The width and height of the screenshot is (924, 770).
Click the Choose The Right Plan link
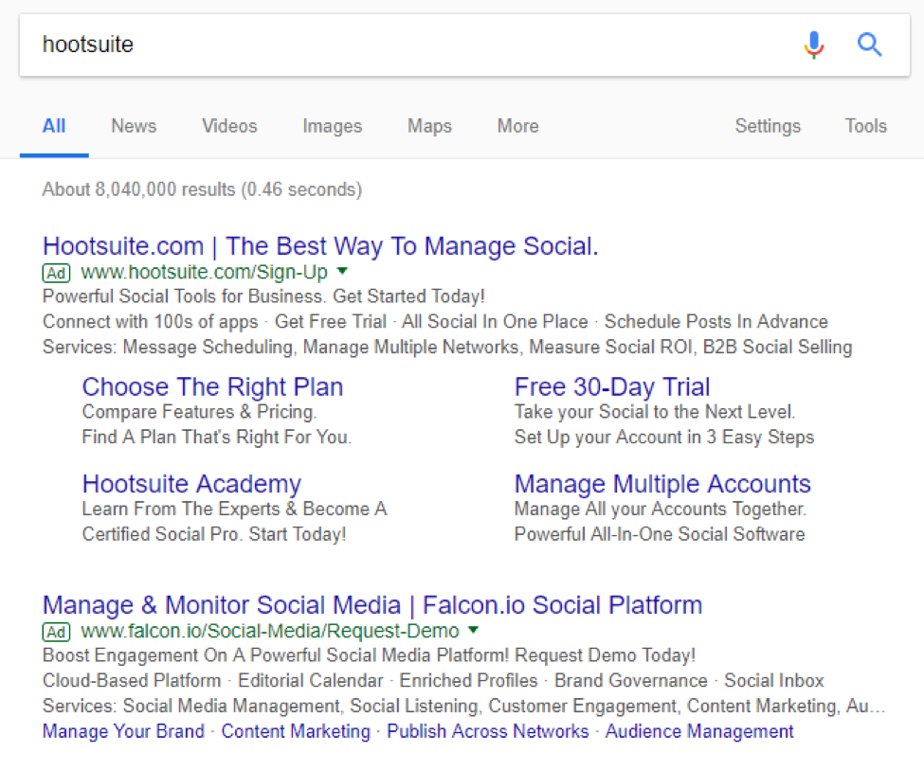212,386
